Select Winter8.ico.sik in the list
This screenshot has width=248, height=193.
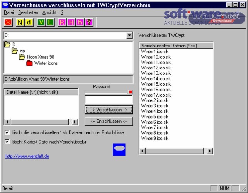pyautogui.click(x=155, y=133)
